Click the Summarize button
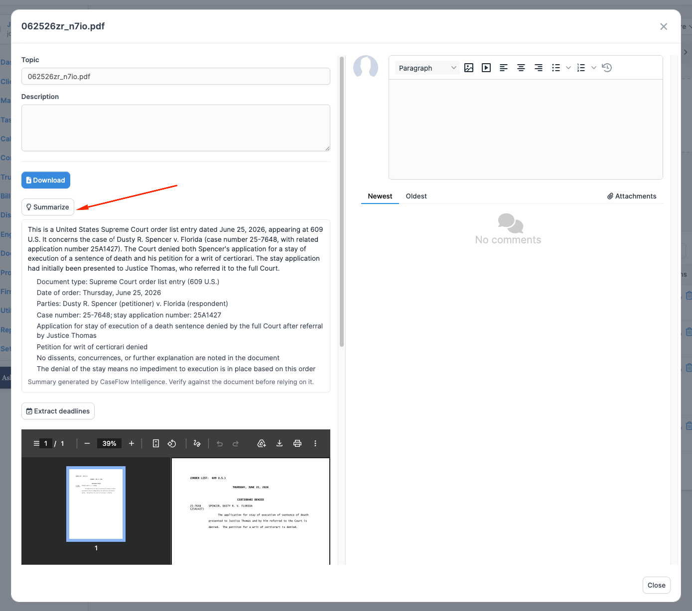 (48, 207)
